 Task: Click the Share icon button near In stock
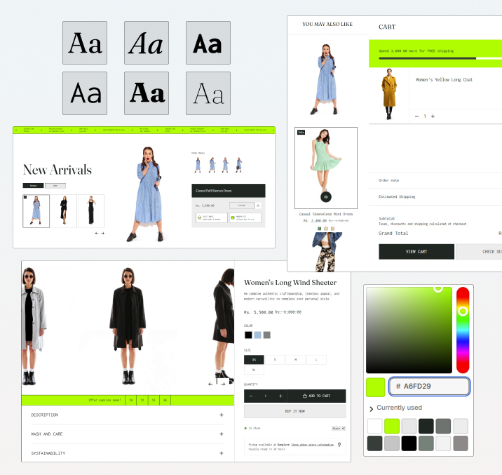pyautogui.click(x=339, y=427)
